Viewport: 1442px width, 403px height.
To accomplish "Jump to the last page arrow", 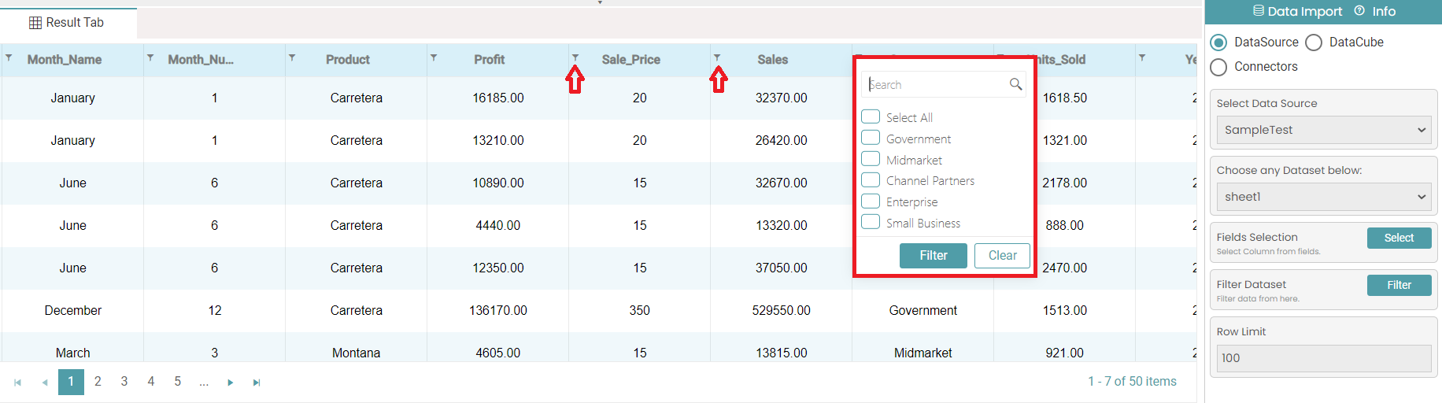I will pyautogui.click(x=256, y=383).
